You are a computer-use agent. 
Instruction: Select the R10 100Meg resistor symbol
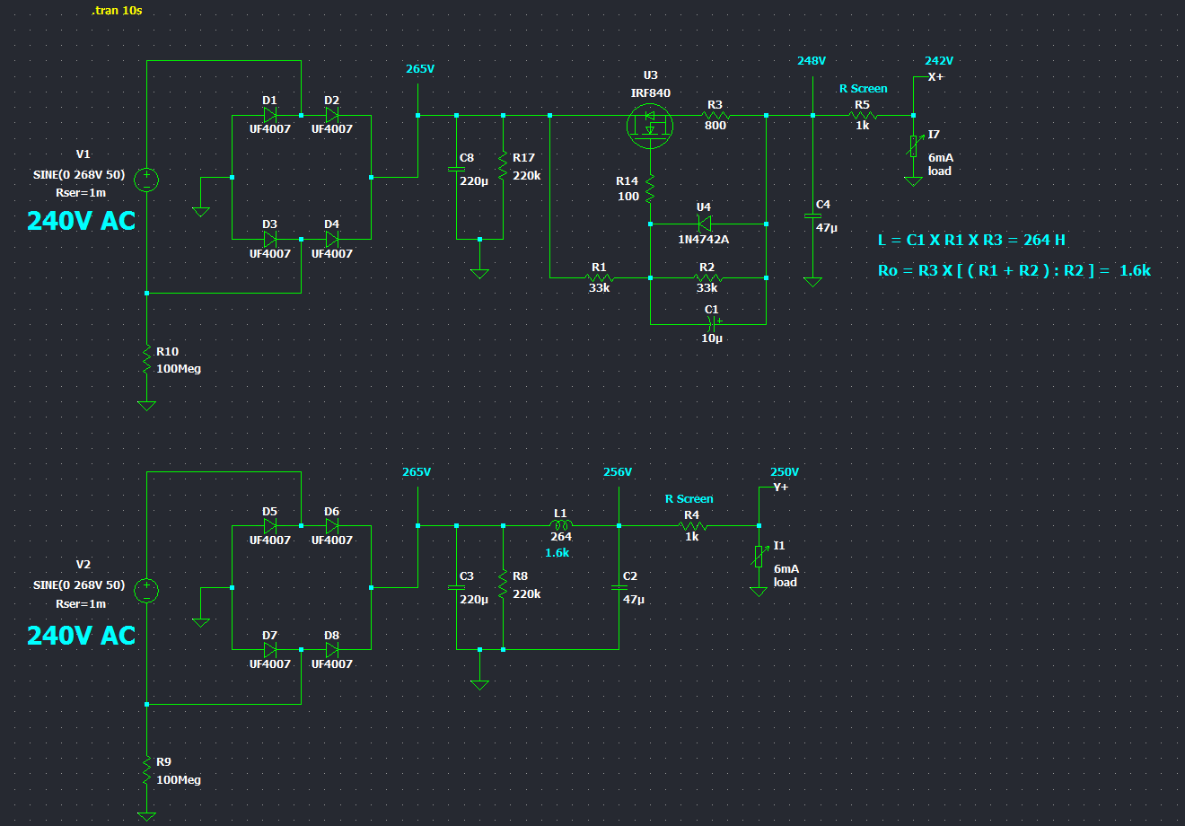click(x=146, y=361)
